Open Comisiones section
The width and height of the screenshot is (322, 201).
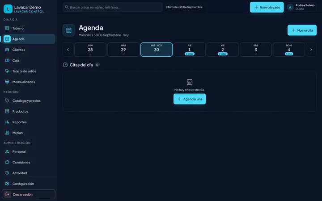point(29,162)
